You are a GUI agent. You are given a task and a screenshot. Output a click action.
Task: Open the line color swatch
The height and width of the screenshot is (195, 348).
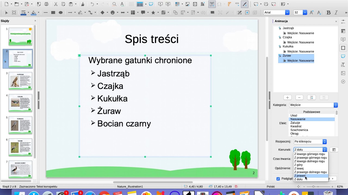[23, 12]
